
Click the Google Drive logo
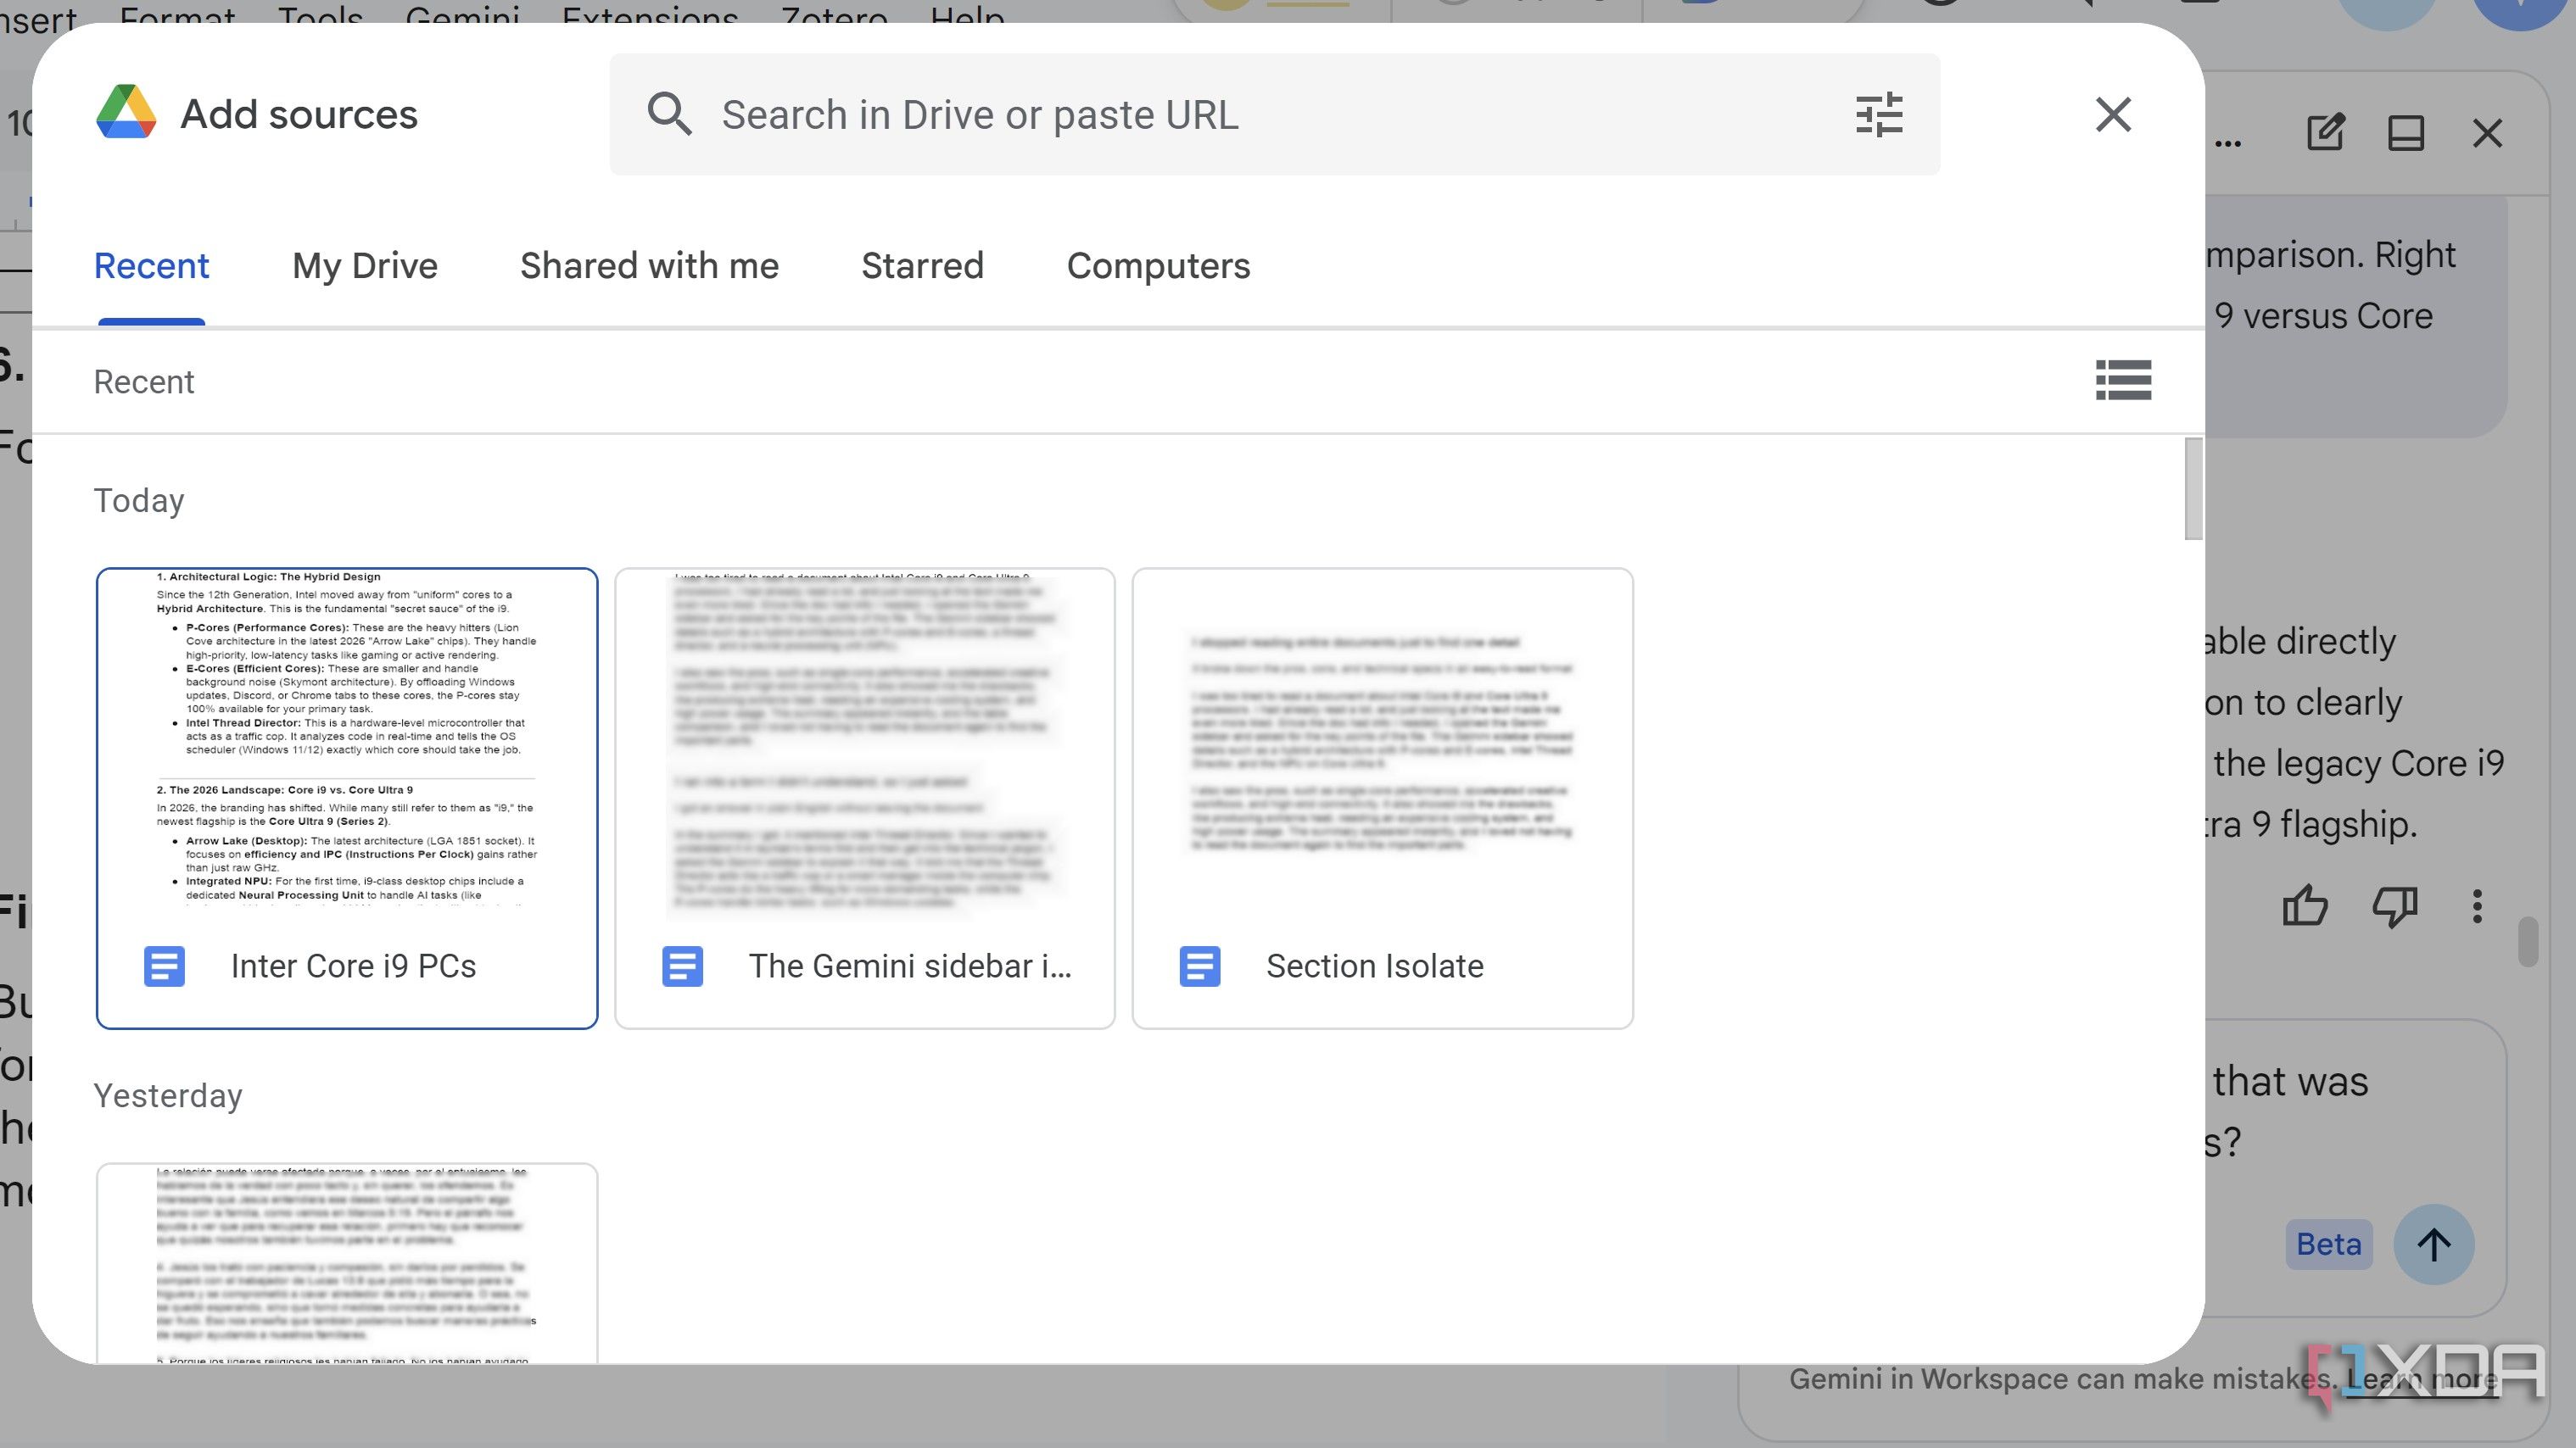coord(126,113)
